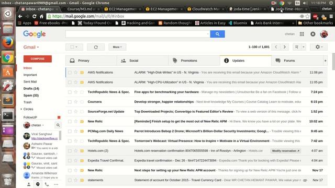335x188 pixels.
Task: Open the Trash folder
Action: (x=27, y=102)
